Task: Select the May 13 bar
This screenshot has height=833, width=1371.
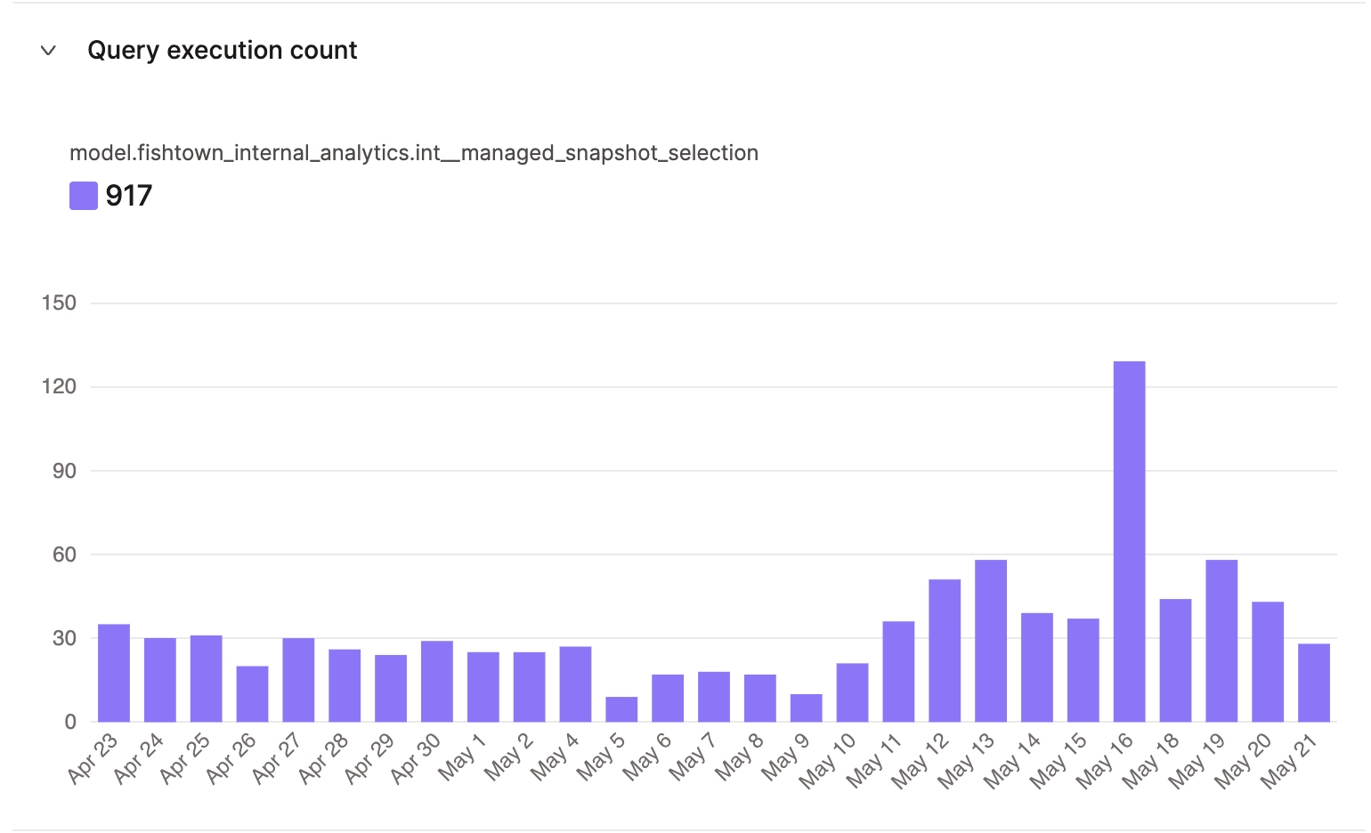Action: [992, 641]
